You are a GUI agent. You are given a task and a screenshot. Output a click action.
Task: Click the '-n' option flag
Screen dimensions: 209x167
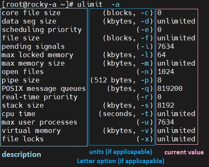(x=145, y=72)
